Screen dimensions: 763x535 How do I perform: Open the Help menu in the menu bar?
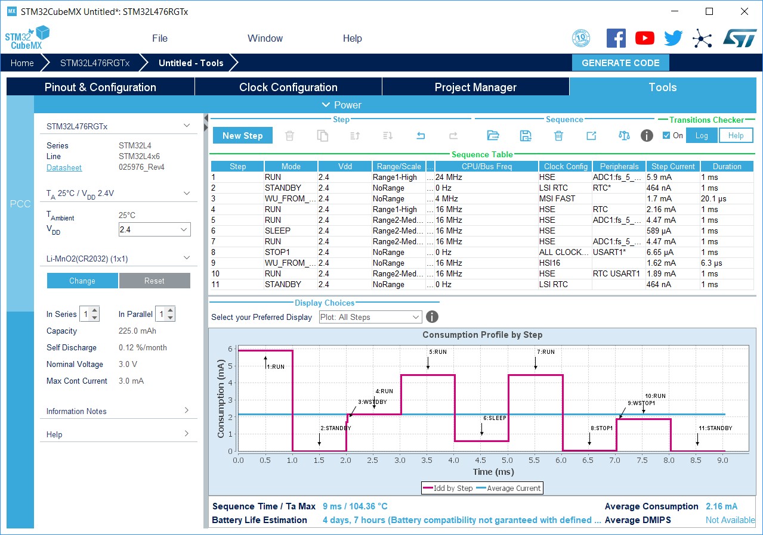point(352,38)
